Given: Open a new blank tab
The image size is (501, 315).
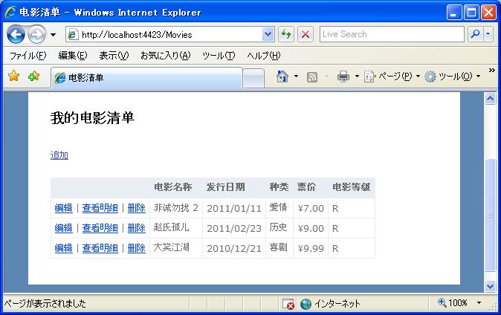Looking at the screenshot, I should (253, 79).
